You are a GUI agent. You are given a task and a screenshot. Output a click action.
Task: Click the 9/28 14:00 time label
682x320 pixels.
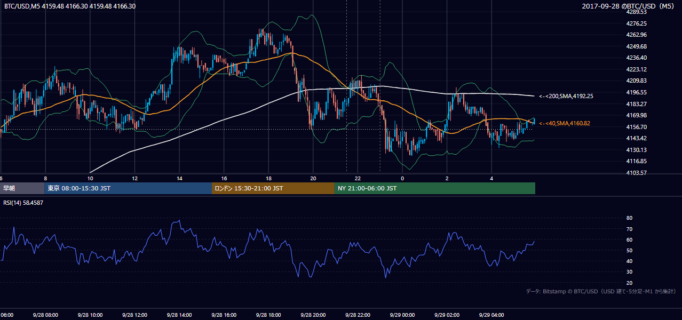179,315
